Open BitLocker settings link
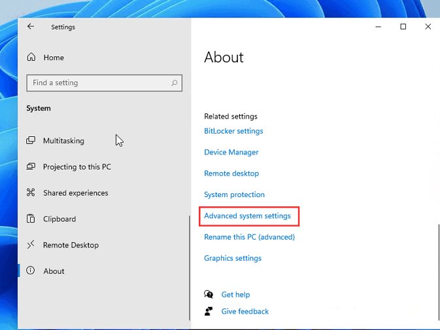 [233, 131]
